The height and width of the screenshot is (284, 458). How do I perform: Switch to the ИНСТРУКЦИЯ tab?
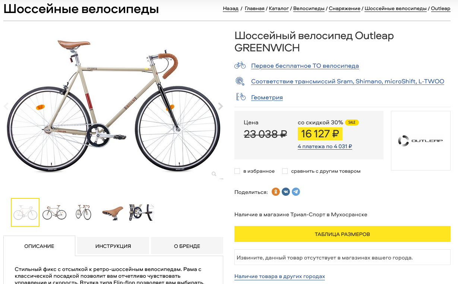coord(113,246)
